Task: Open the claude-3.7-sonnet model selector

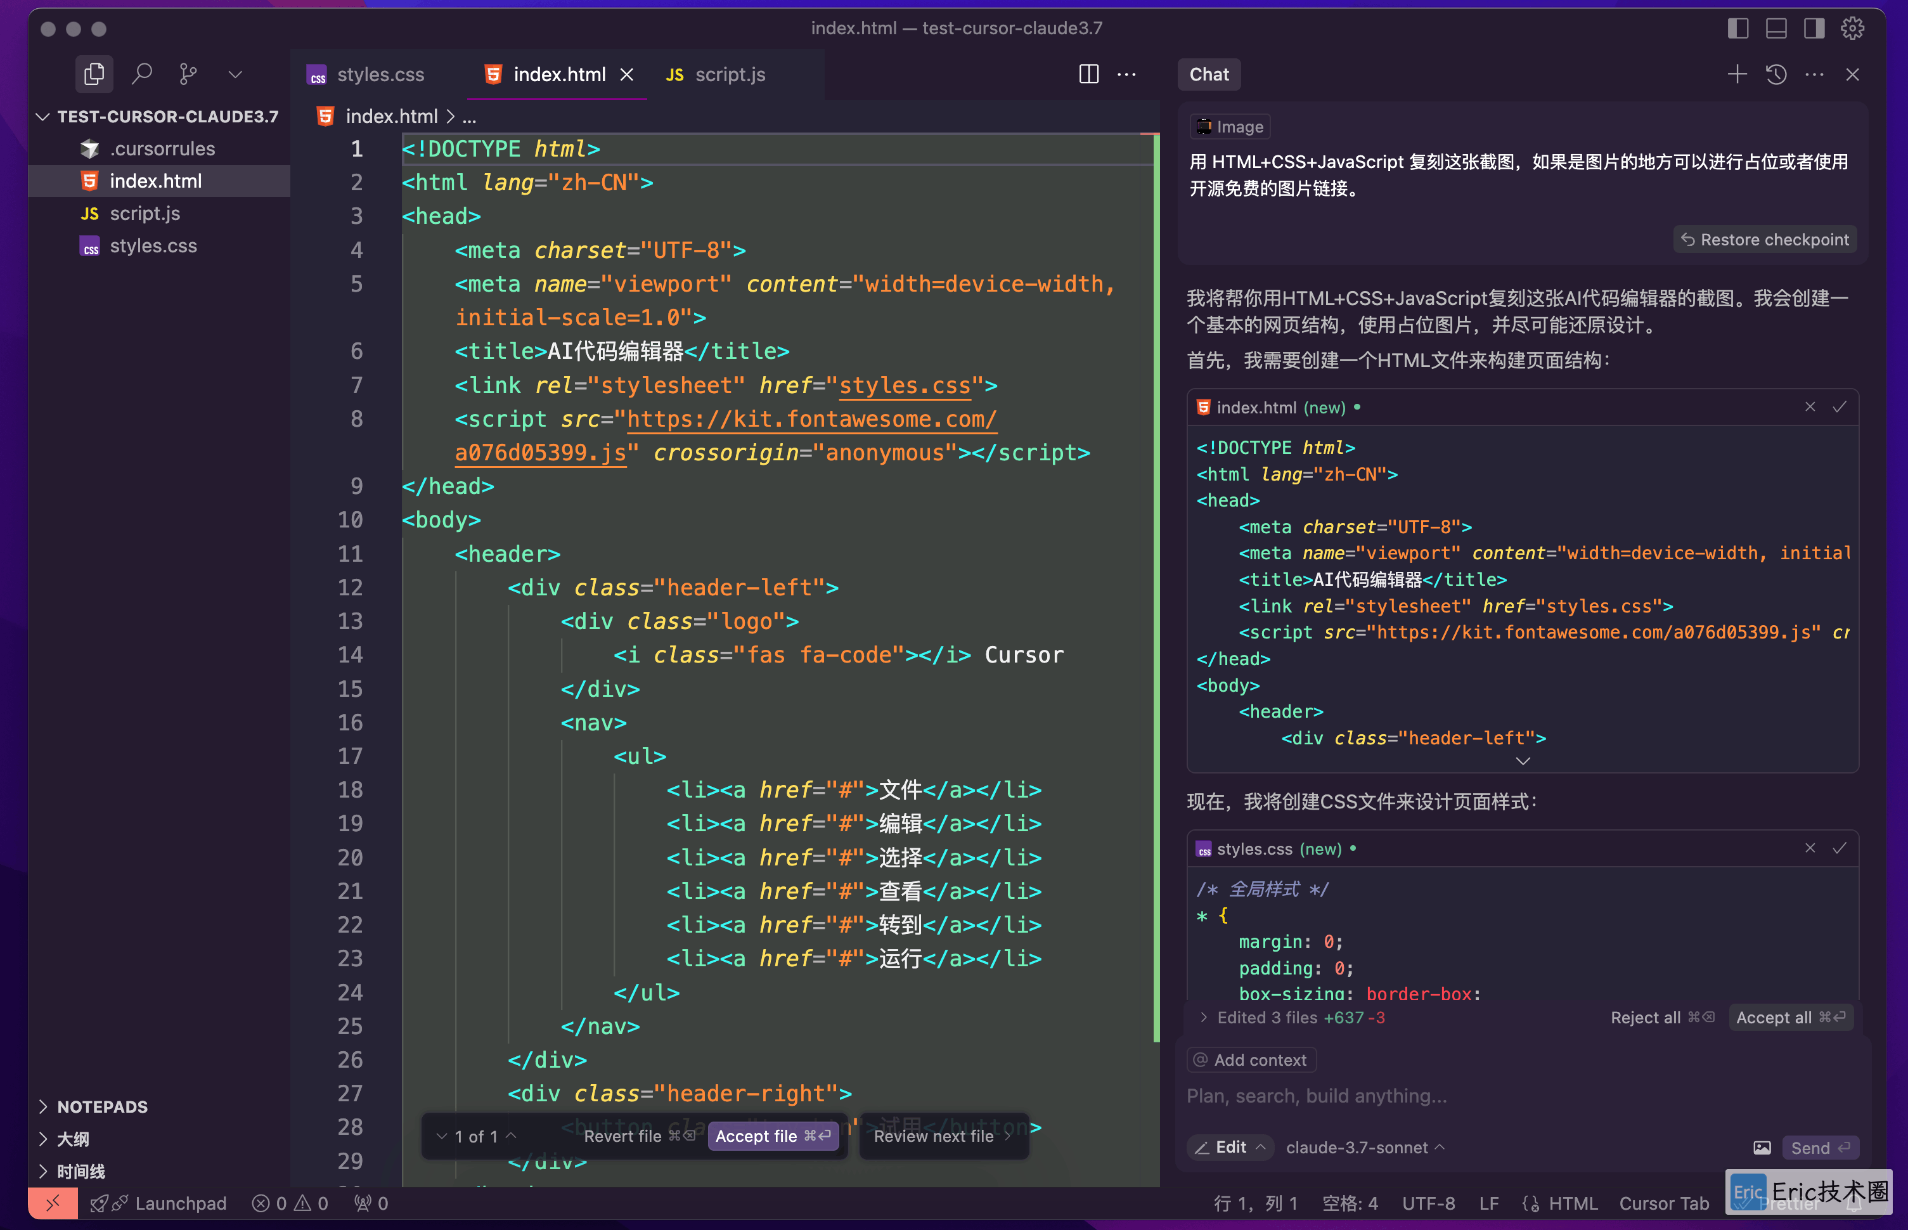Action: 1365,1148
